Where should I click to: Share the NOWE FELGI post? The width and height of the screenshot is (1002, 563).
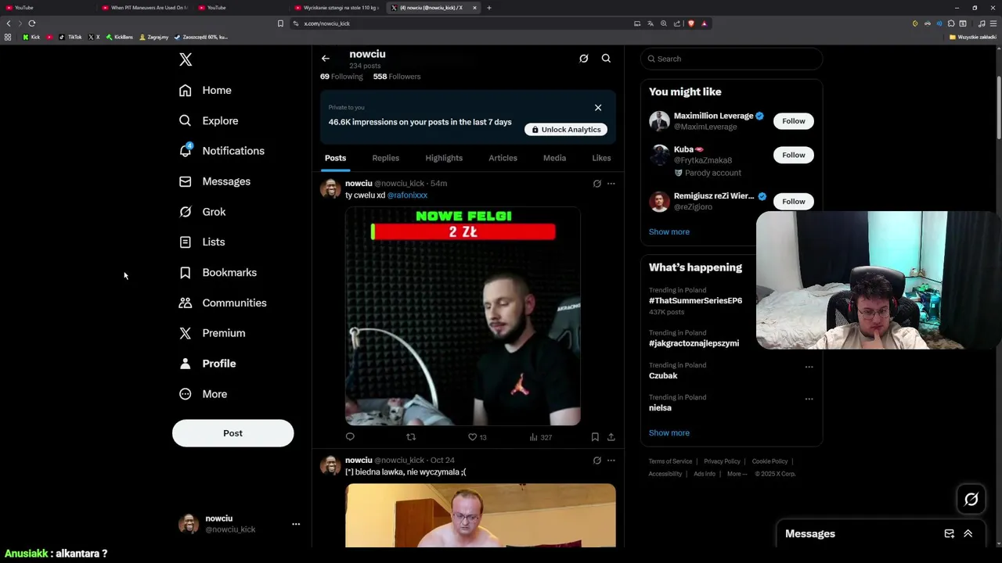tap(611, 437)
